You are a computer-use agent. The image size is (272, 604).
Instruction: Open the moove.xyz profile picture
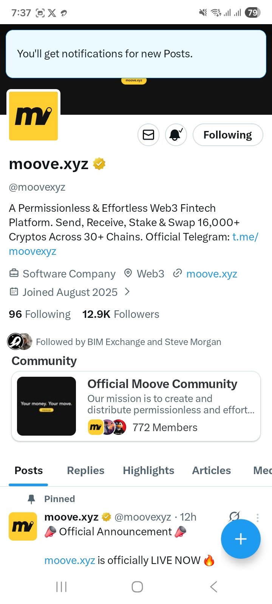tap(33, 116)
